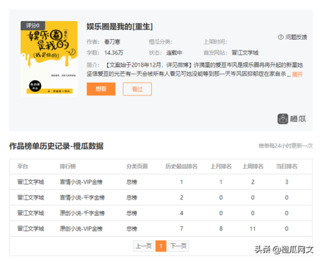The width and height of the screenshot is (321, 261).
Task: Open the 问题反馈 feedback link
Action: click(296, 37)
